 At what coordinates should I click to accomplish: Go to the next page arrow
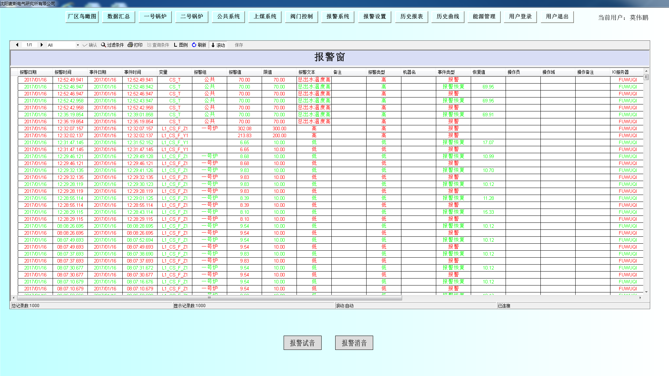click(42, 45)
